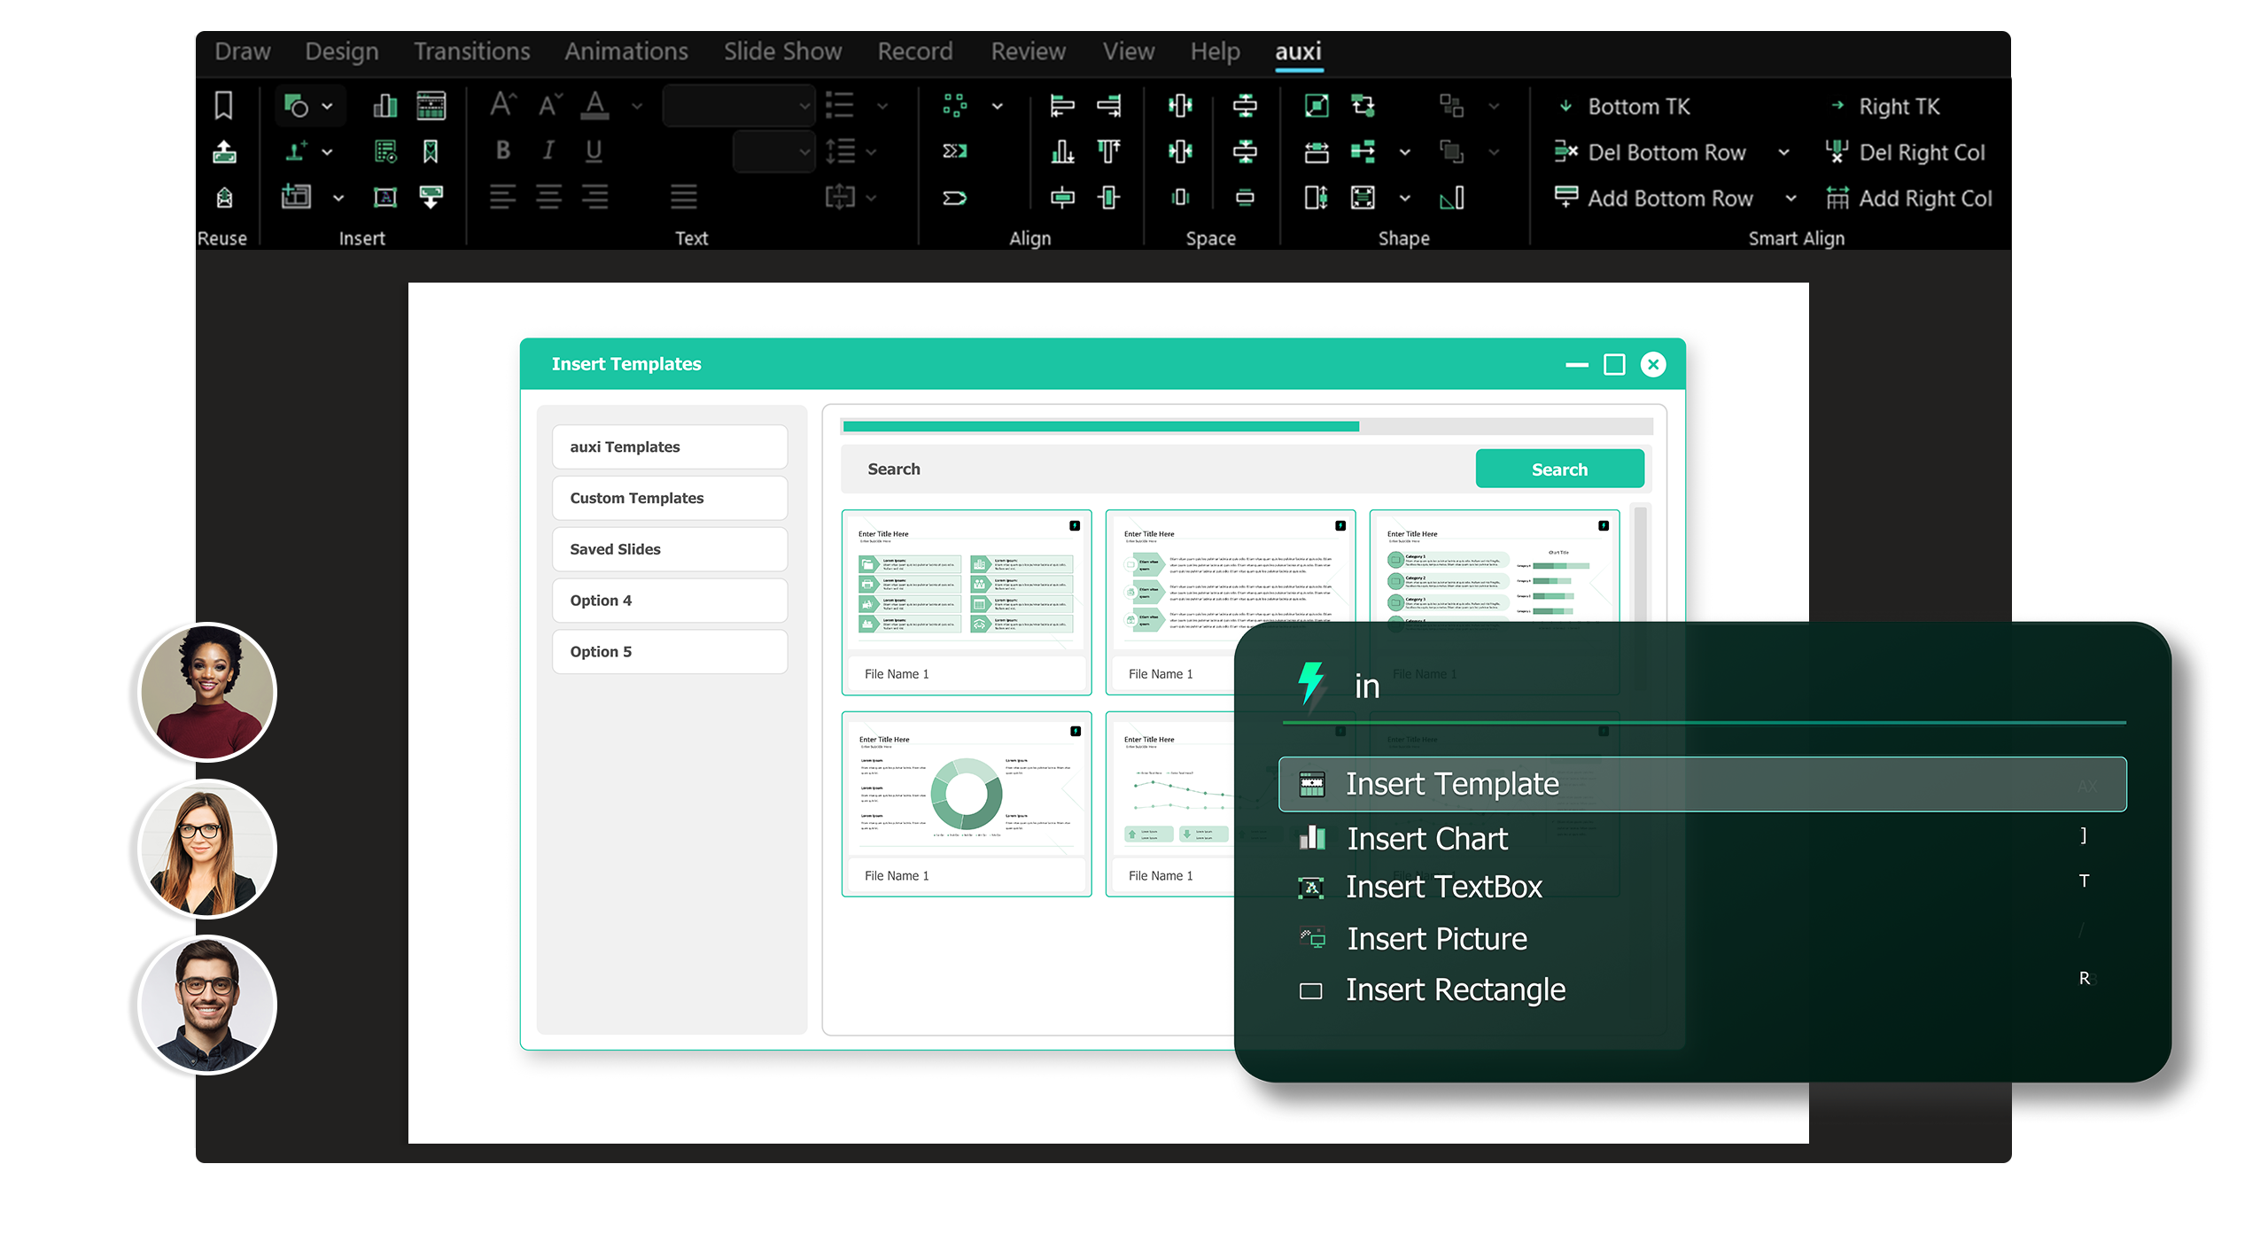2268x1234 pixels.
Task: Click the Del Bottom Row icon
Action: pyautogui.click(x=1565, y=152)
